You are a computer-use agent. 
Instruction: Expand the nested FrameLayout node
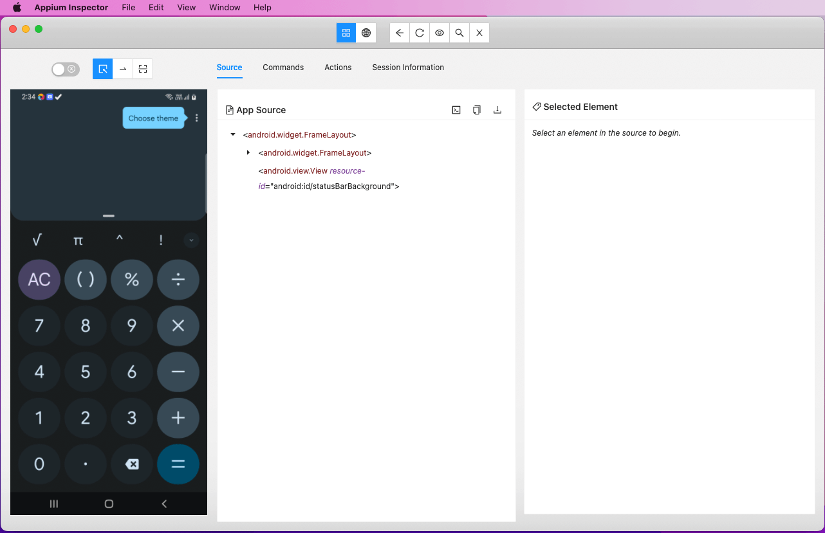pyautogui.click(x=248, y=153)
